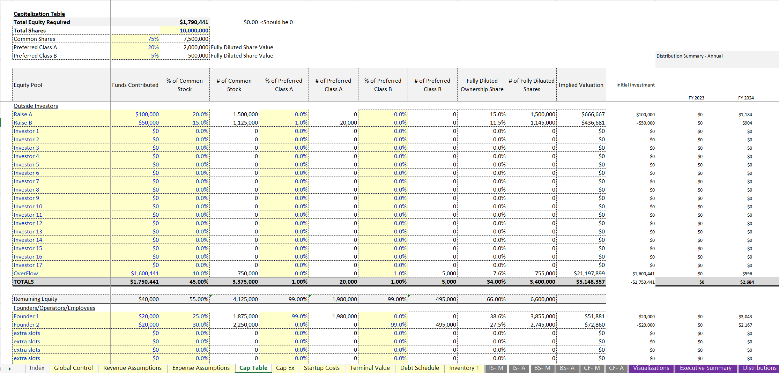
Task: Switch to the CF- M tab
Action: tap(592, 368)
